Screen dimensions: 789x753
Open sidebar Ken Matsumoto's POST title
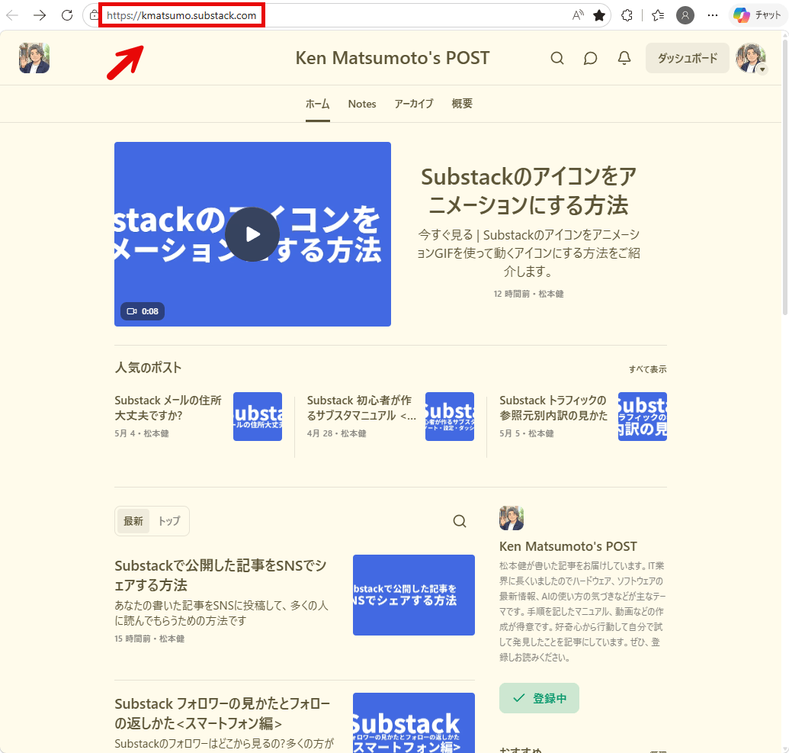pos(568,546)
